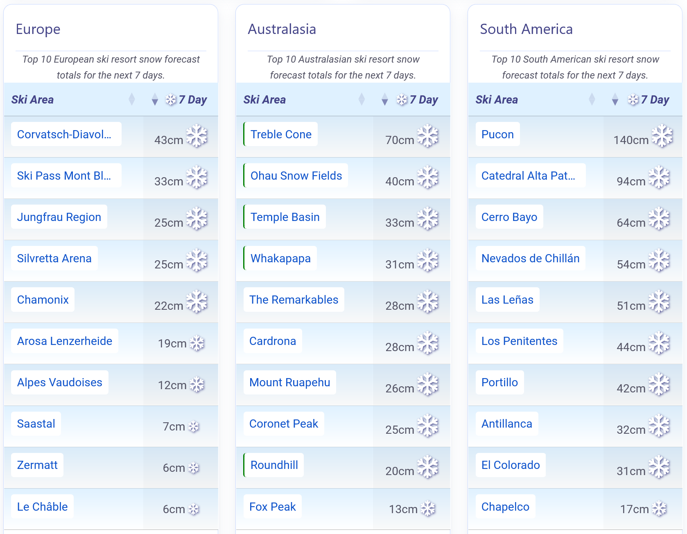
Task: Sort South America table by Ski Area arrows
Action: point(592,99)
